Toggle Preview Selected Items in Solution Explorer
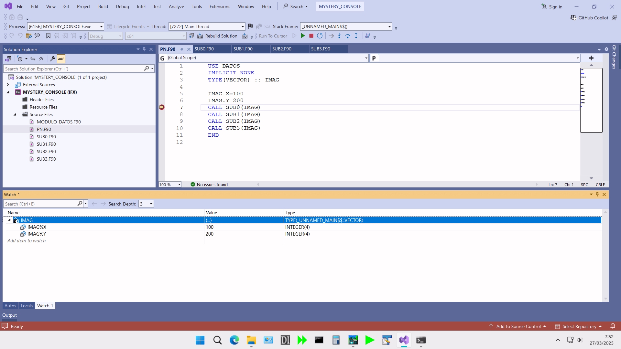This screenshot has width=621, height=349. (61, 59)
